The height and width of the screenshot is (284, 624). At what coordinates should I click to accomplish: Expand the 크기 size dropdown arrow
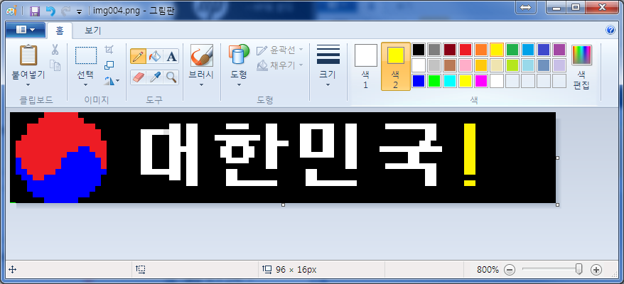(x=328, y=84)
